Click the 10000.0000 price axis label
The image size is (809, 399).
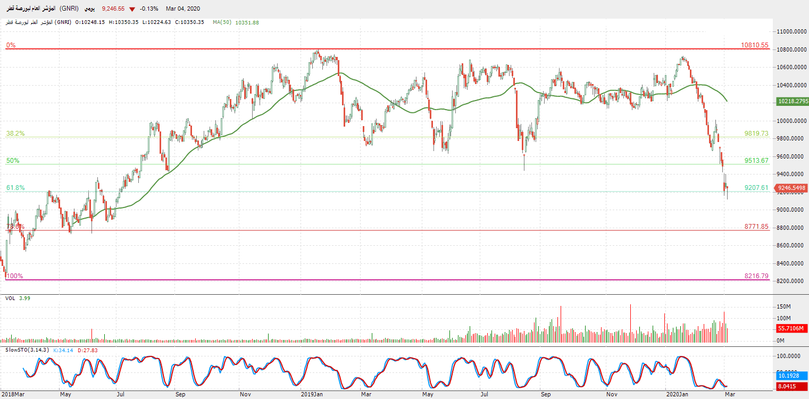[x=792, y=121]
